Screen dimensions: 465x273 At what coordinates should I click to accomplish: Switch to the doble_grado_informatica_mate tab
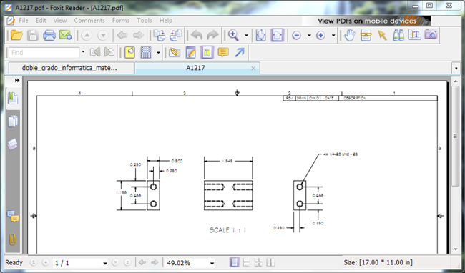point(69,68)
